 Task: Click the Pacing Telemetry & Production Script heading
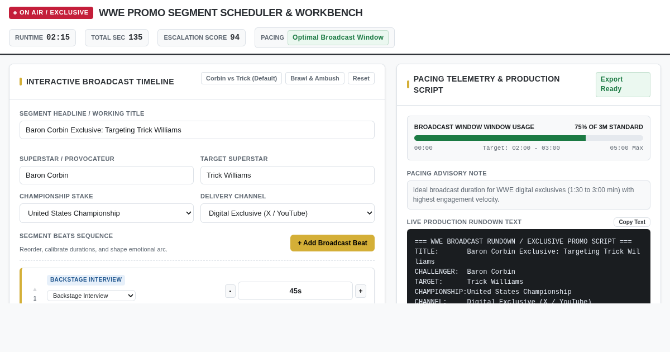[486, 84]
